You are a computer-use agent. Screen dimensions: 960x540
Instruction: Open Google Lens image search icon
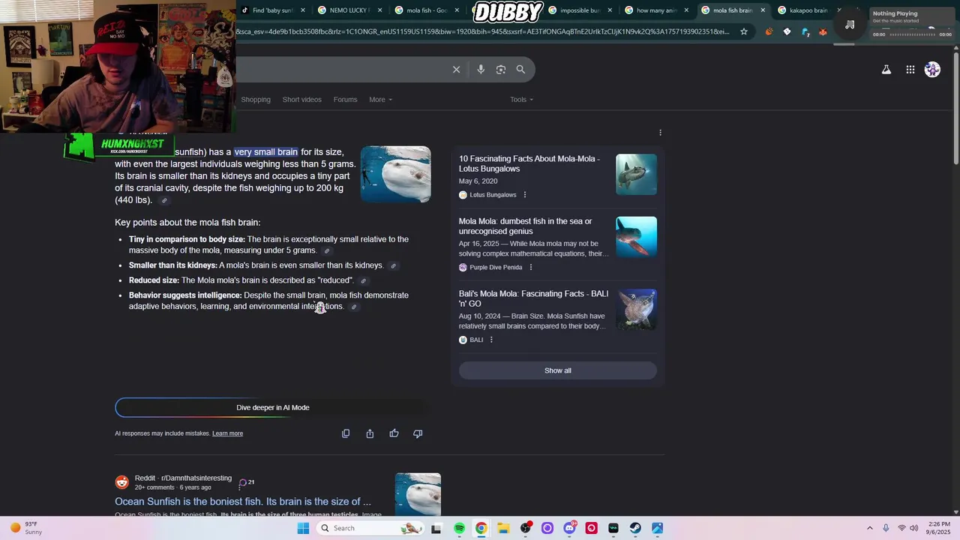click(x=501, y=70)
